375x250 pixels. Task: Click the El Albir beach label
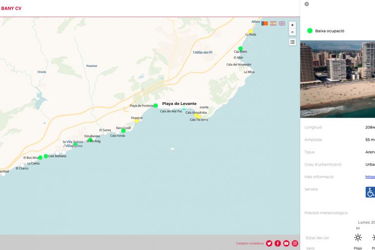238,58
